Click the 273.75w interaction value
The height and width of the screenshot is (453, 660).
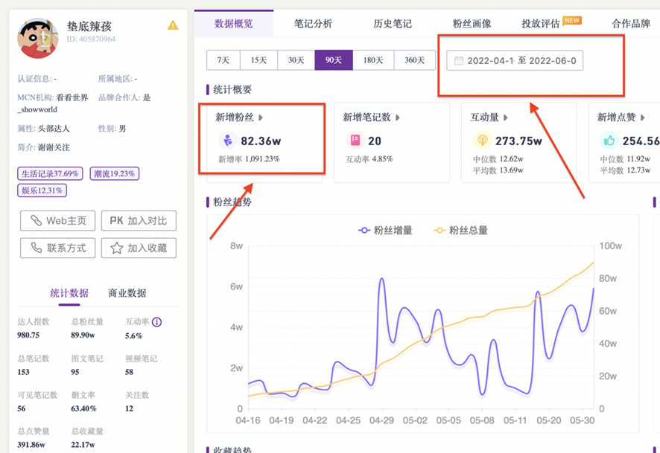pos(518,141)
